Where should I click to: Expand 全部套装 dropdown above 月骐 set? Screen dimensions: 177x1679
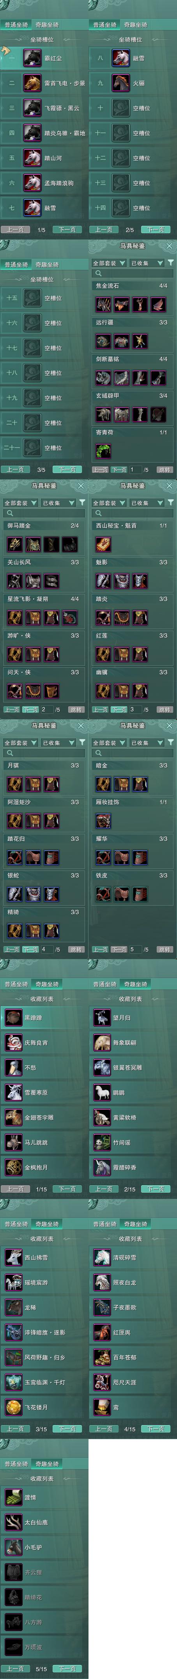click(x=20, y=742)
